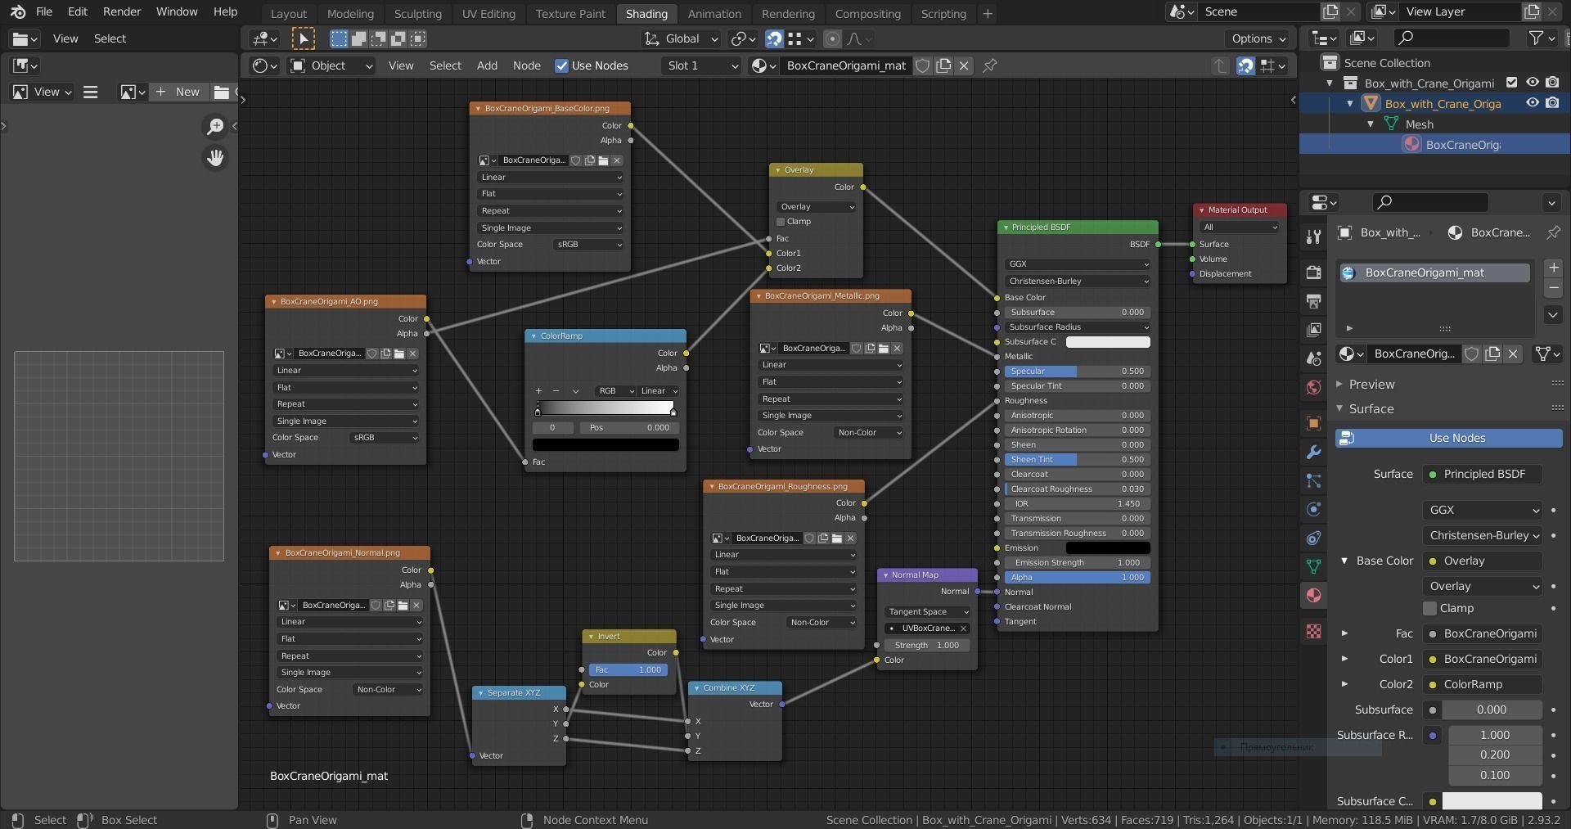
Task: Untick Use Nodes checkbox in node editor header
Action: (561, 65)
